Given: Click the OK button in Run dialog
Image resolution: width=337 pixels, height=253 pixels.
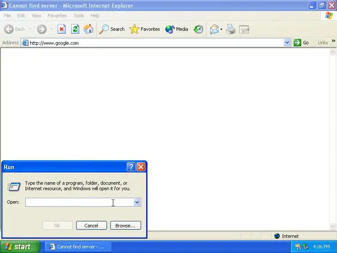Looking at the screenshot, I should (57, 226).
